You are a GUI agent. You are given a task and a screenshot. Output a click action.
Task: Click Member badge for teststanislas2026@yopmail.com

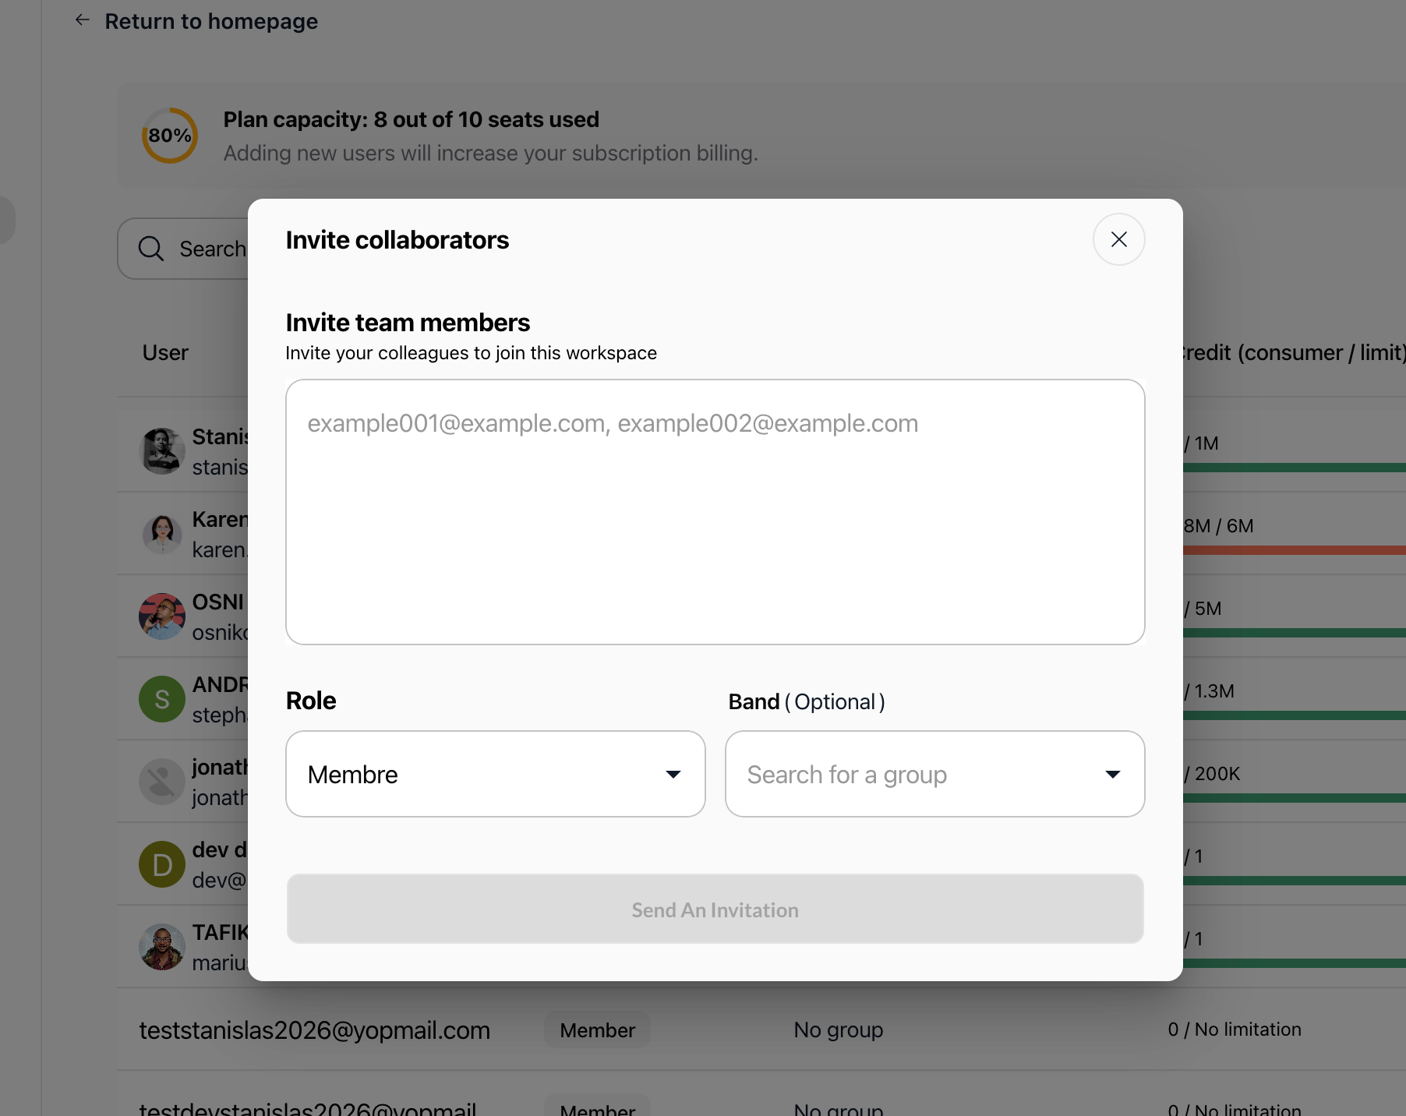[597, 1030]
